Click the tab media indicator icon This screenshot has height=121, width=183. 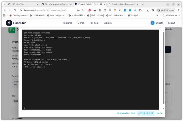[x=101, y=4]
